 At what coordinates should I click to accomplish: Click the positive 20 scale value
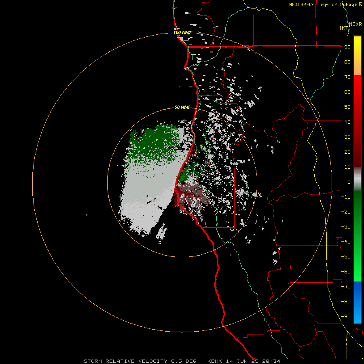(x=347, y=152)
